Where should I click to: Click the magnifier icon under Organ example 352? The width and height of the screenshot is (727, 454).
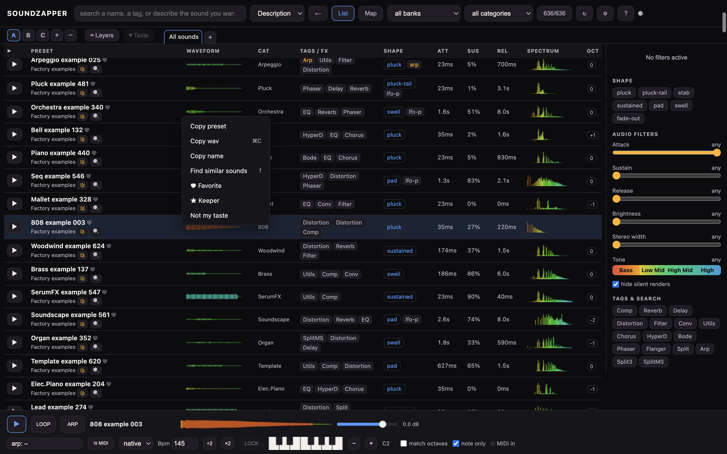96,347
